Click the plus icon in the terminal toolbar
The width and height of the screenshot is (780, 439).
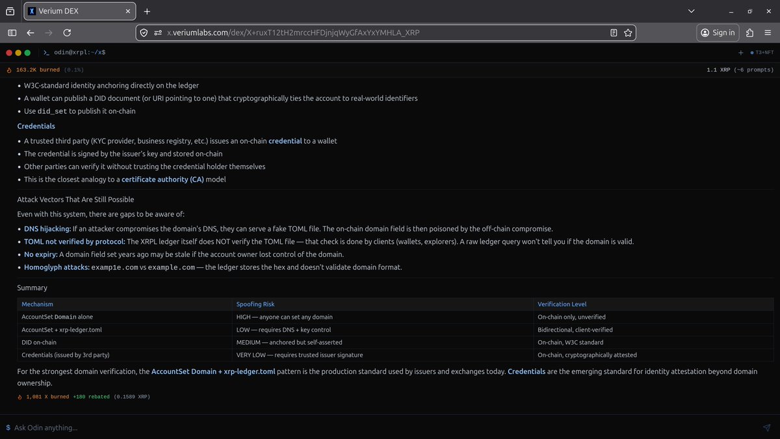(740, 52)
